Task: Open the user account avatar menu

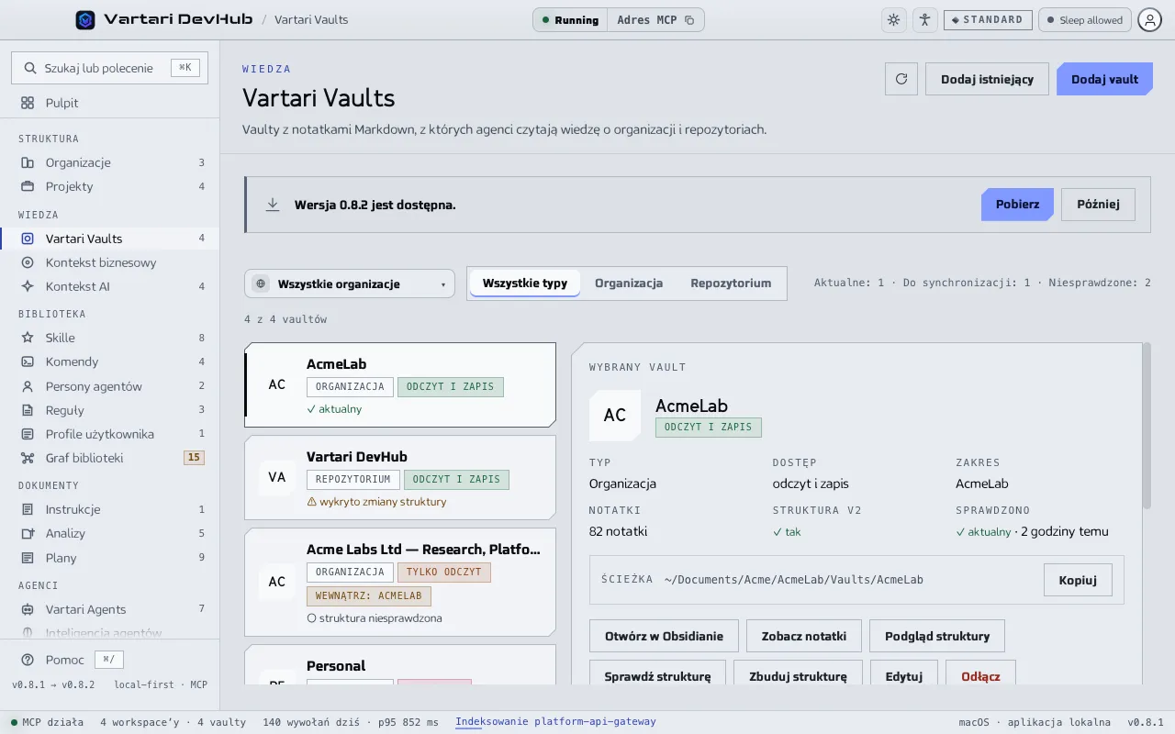Action: click(1150, 20)
